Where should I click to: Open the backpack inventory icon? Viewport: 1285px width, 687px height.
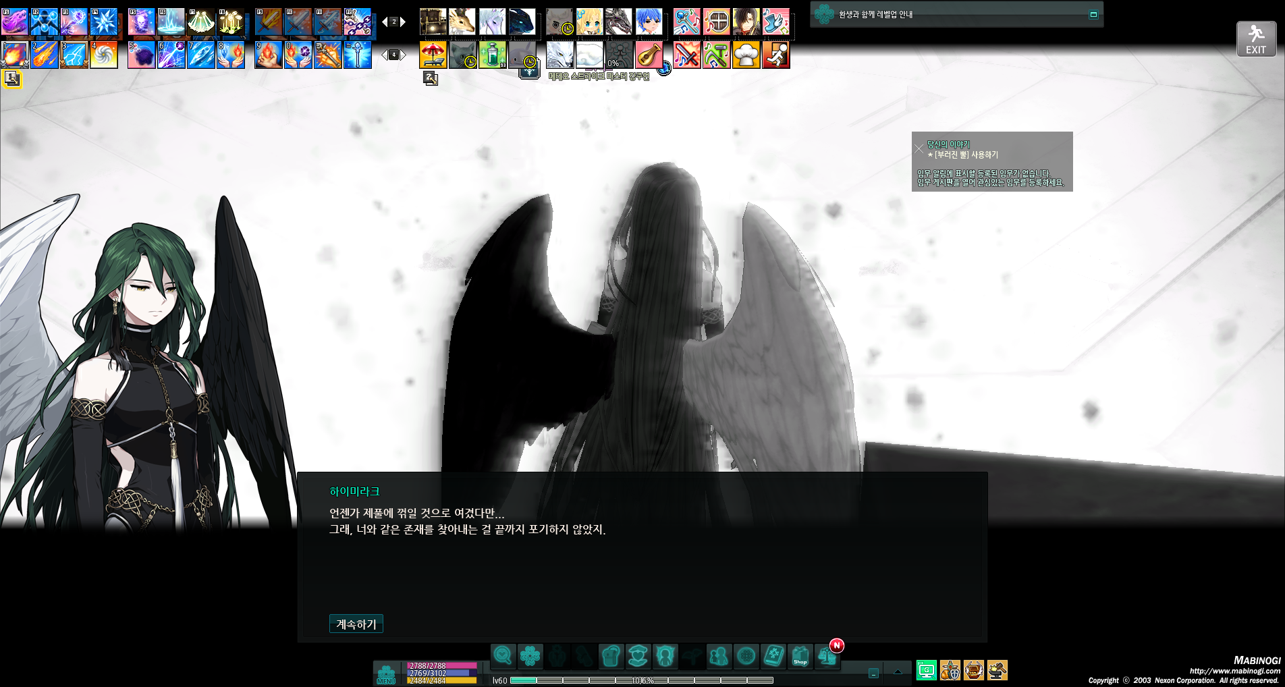tap(611, 655)
